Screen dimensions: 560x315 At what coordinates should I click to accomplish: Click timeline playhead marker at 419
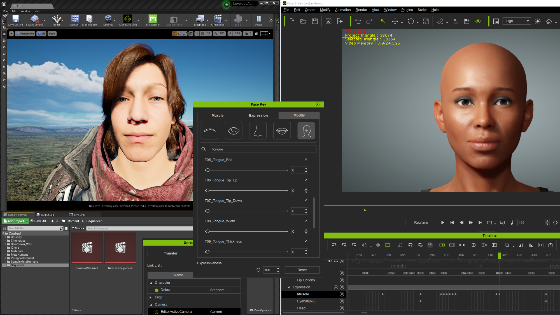click(x=499, y=256)
